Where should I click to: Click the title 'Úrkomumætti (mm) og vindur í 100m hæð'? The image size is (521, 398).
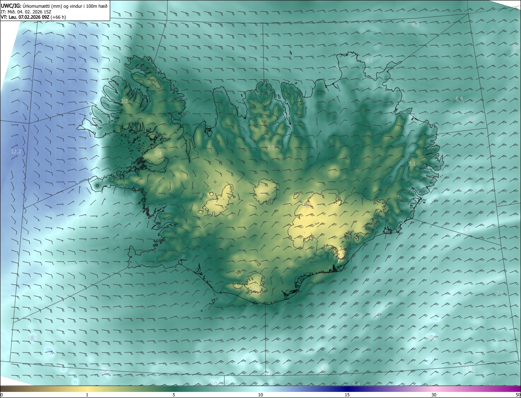coord(65,6)
